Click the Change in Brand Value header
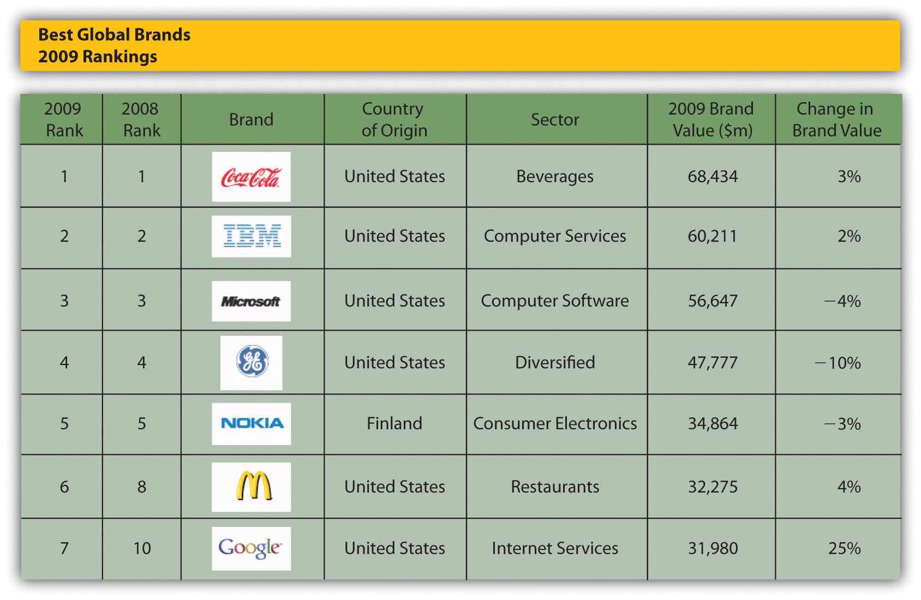The width and height of the screenshot is (921, 600). tap(836, 119)
